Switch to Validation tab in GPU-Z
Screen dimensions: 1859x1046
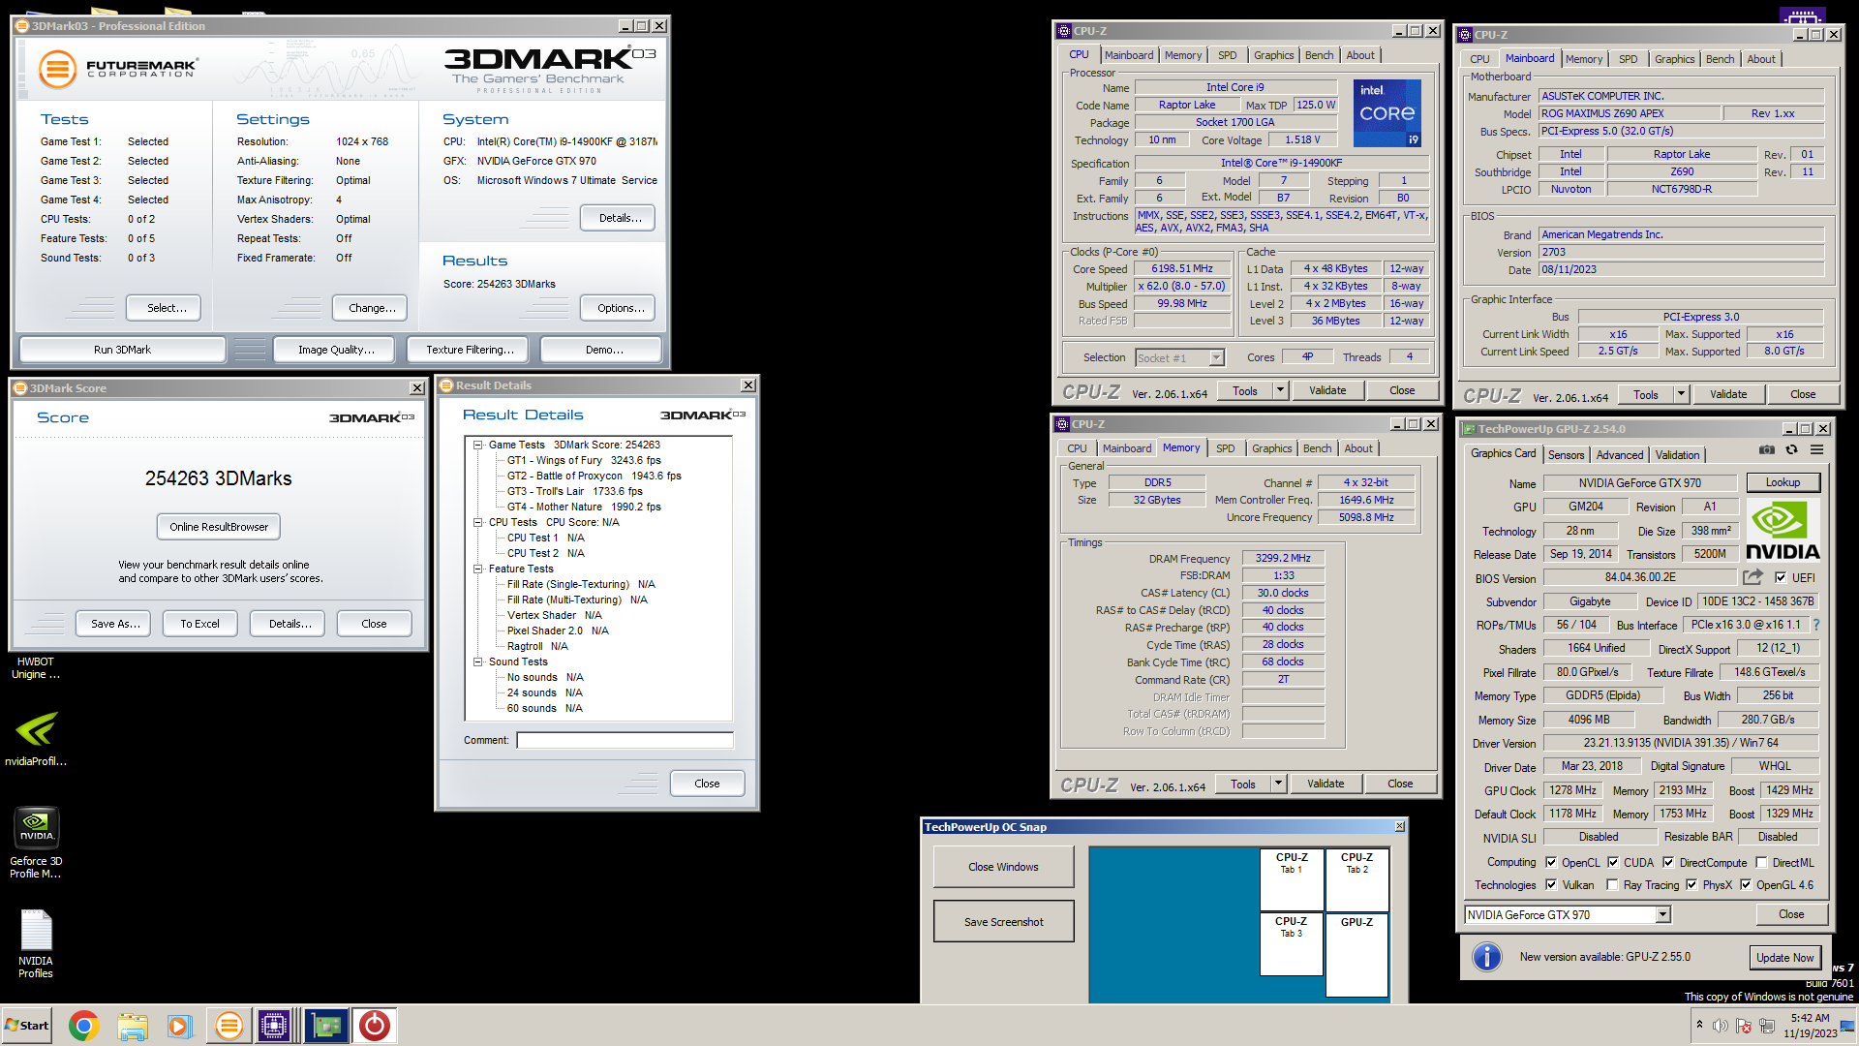point(1677,454)
